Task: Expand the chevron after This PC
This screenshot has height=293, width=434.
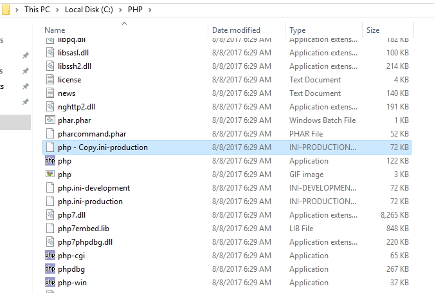Action: pyautogui.click(x=57, y=10)
